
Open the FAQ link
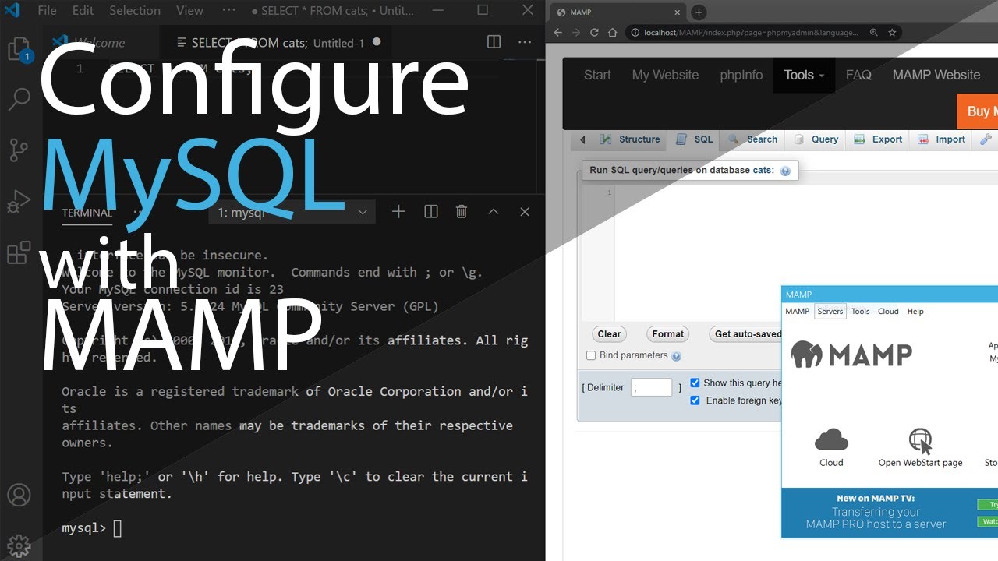(858, 75)
